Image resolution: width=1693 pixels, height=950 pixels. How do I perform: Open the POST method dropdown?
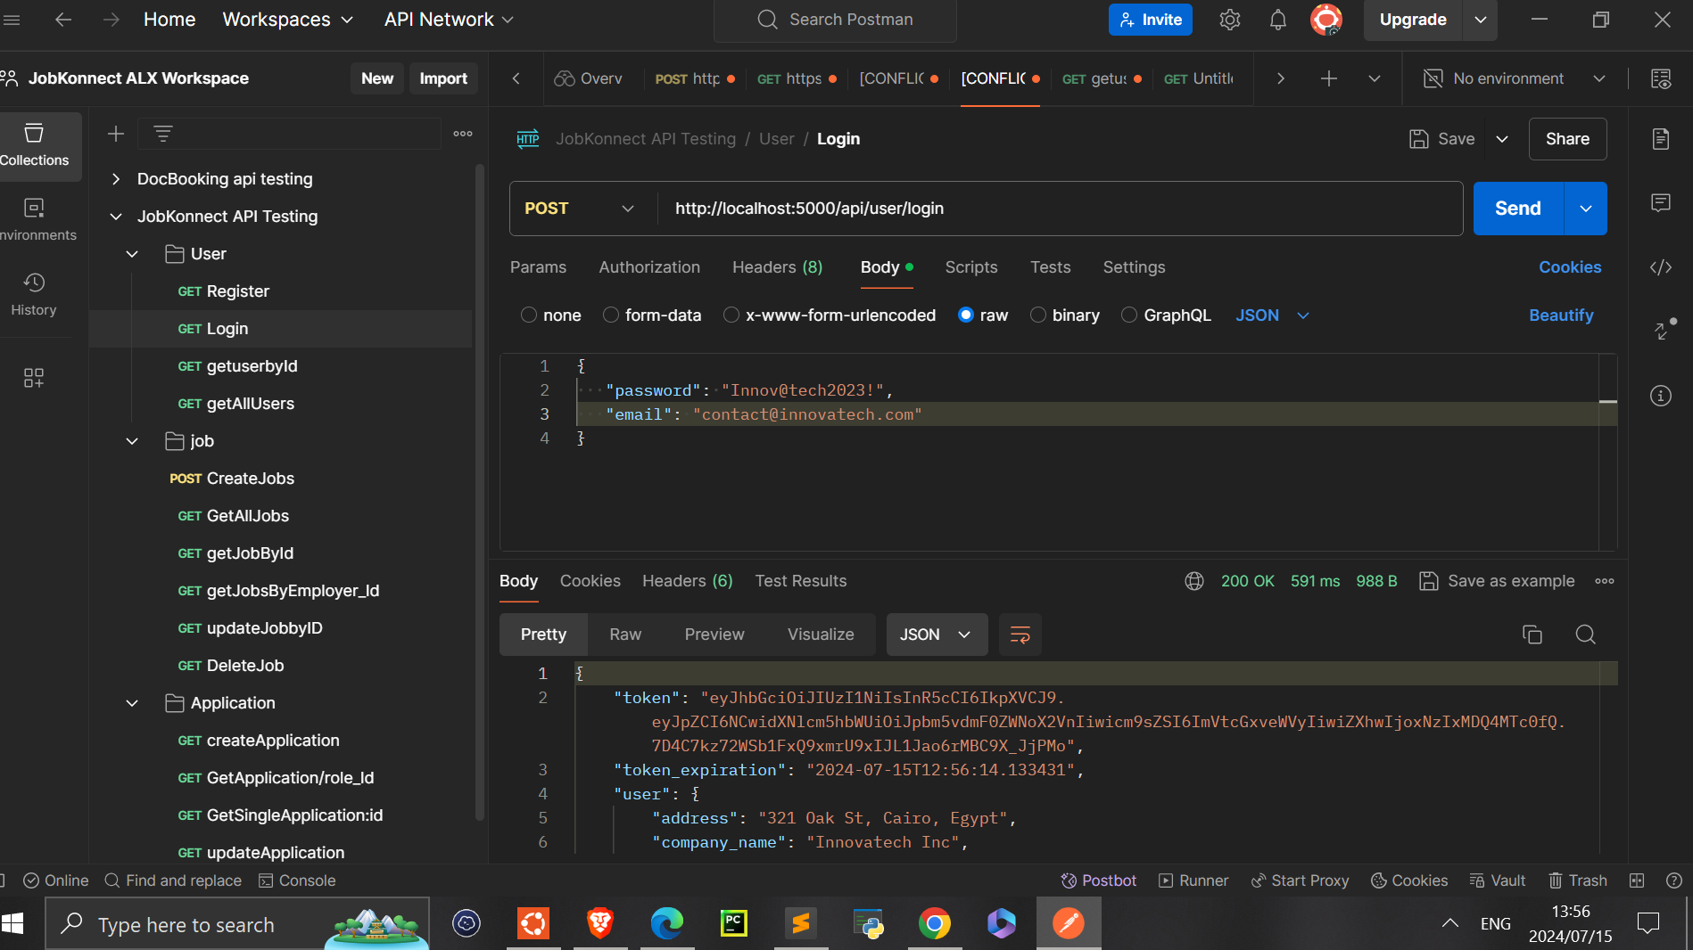tap(580, 209)
